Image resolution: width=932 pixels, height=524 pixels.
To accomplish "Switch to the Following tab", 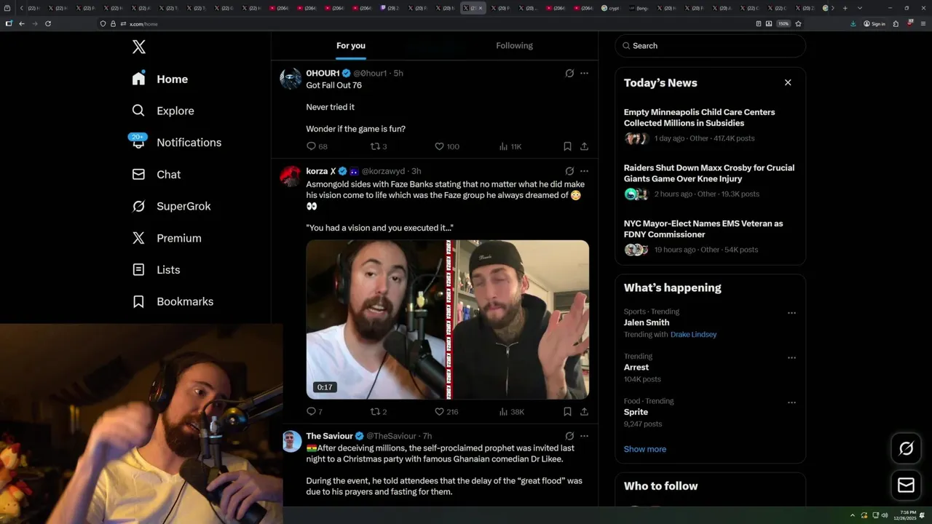I will pos(515,46).
